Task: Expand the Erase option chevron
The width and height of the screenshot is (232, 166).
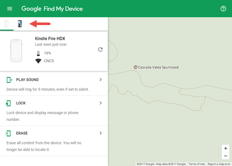Action: tap(101, 133)
